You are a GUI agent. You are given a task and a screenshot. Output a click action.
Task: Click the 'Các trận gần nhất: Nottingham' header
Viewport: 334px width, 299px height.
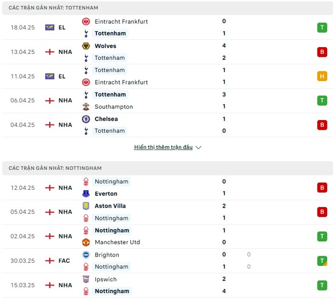pyautogui.click(x=55, y=168)
